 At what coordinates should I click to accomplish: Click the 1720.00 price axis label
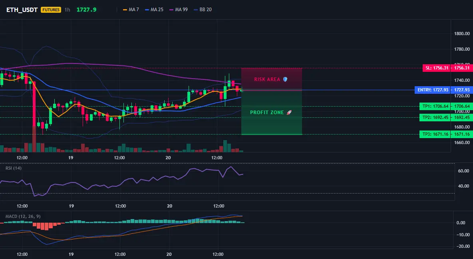pyautogui.click(x=462, y=96)
